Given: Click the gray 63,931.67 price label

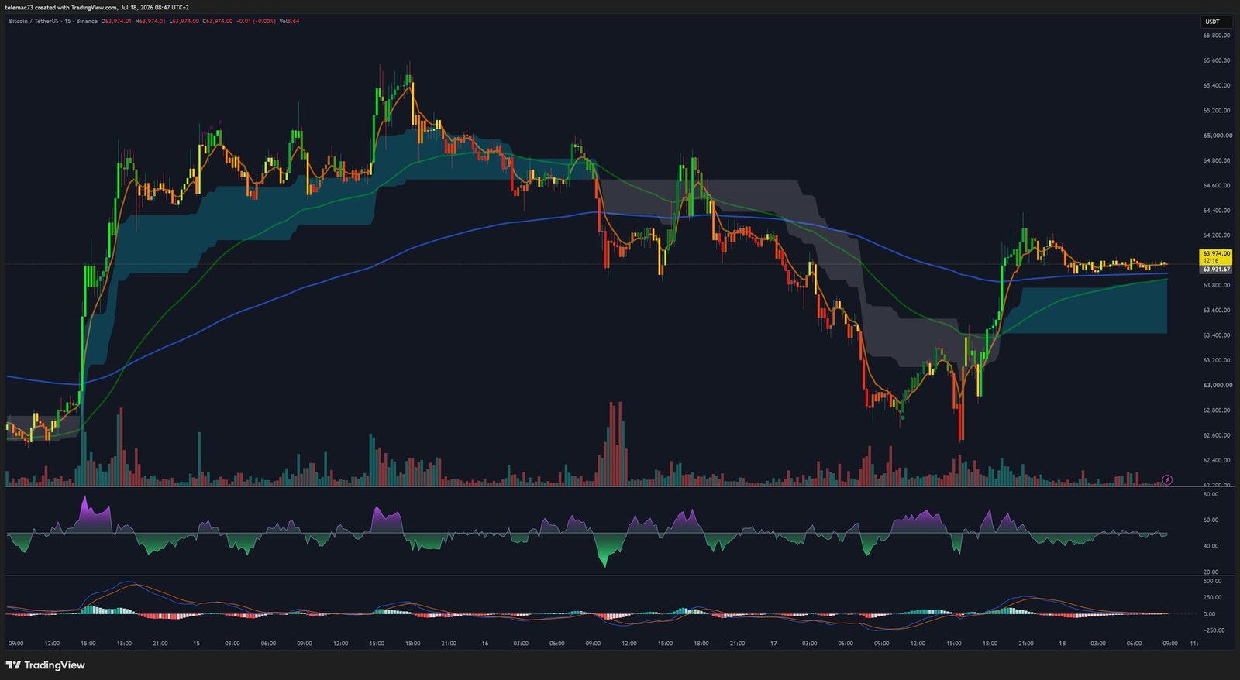Looking at the screenshot, I should 1216,270.
